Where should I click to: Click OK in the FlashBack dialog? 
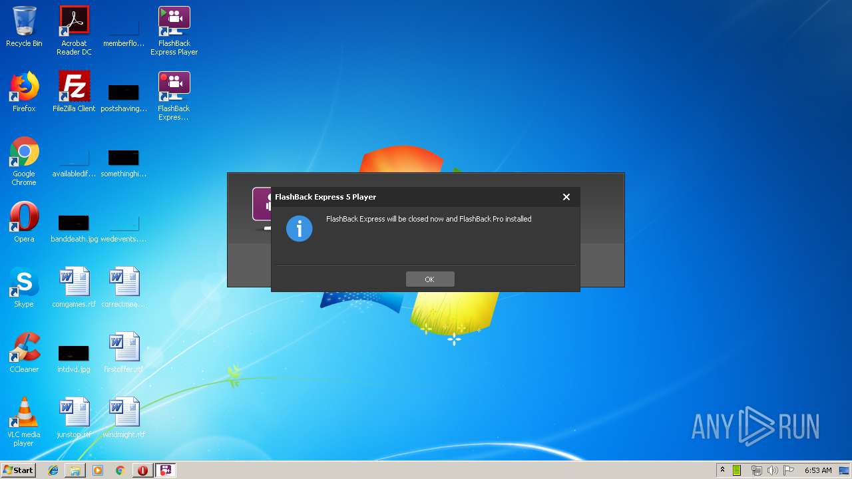pos(430,279)
